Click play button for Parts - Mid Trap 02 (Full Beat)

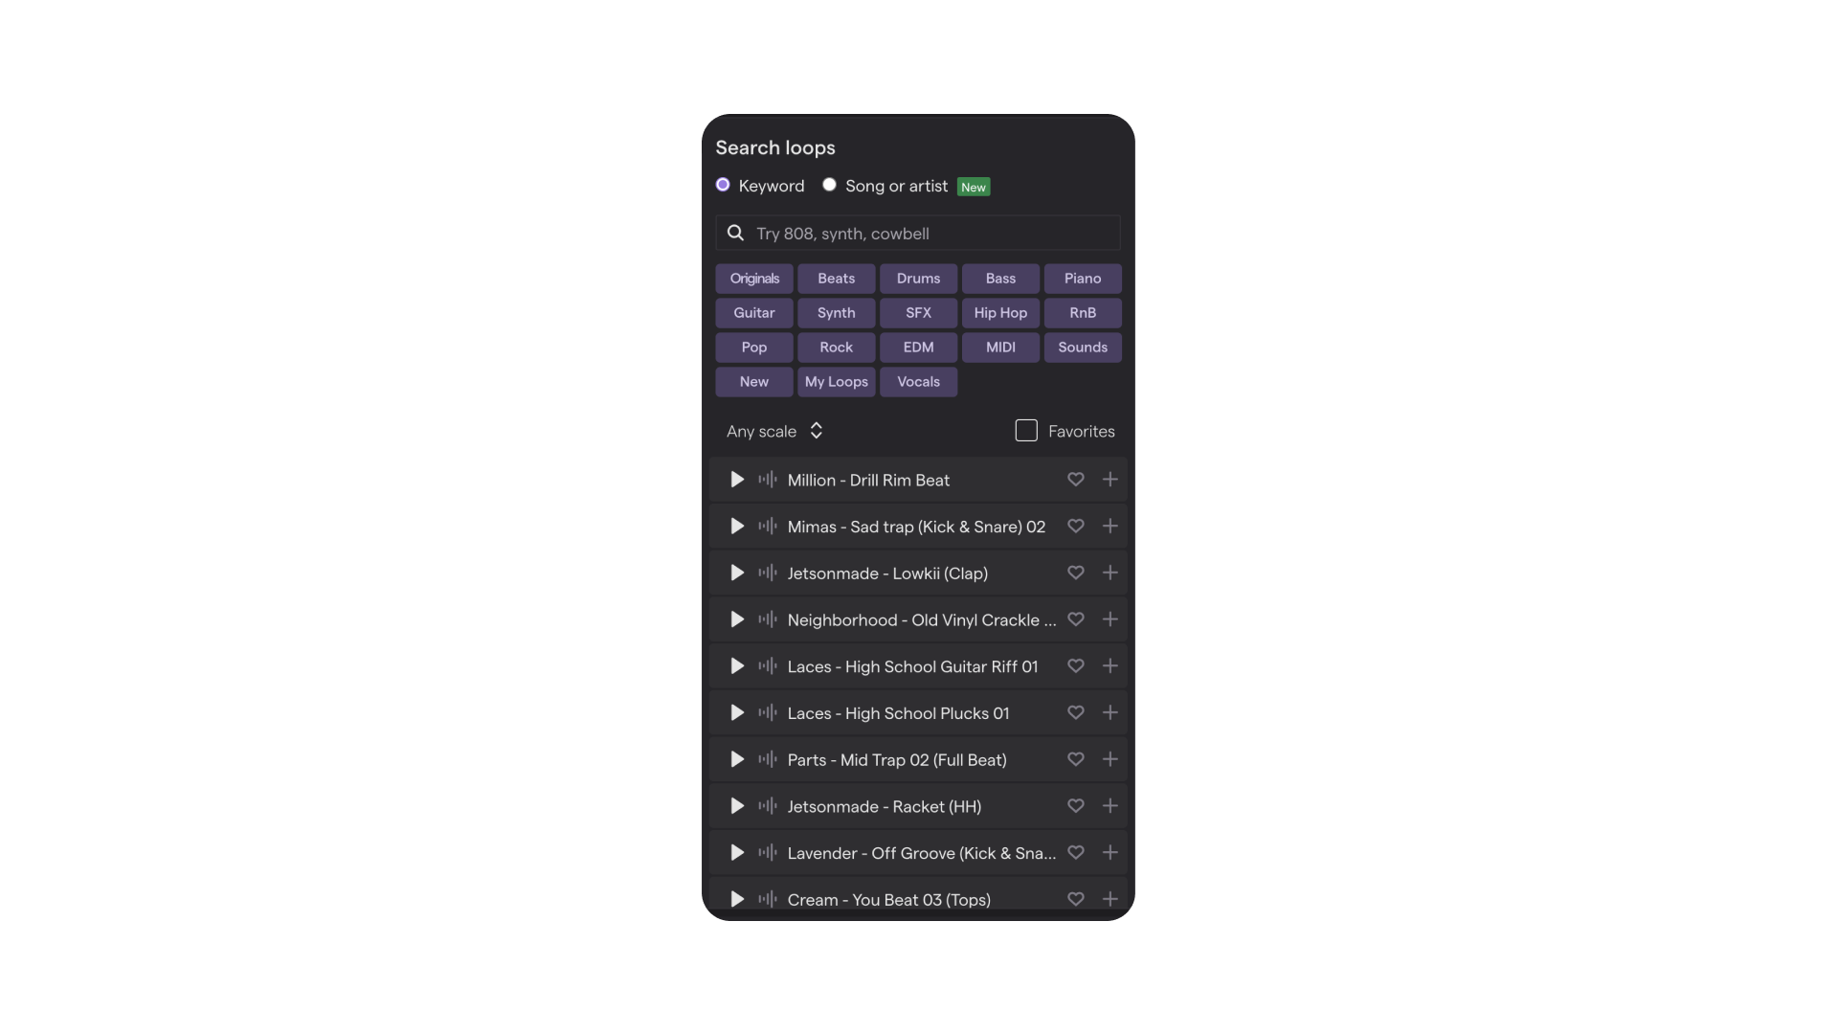point(737,759)
